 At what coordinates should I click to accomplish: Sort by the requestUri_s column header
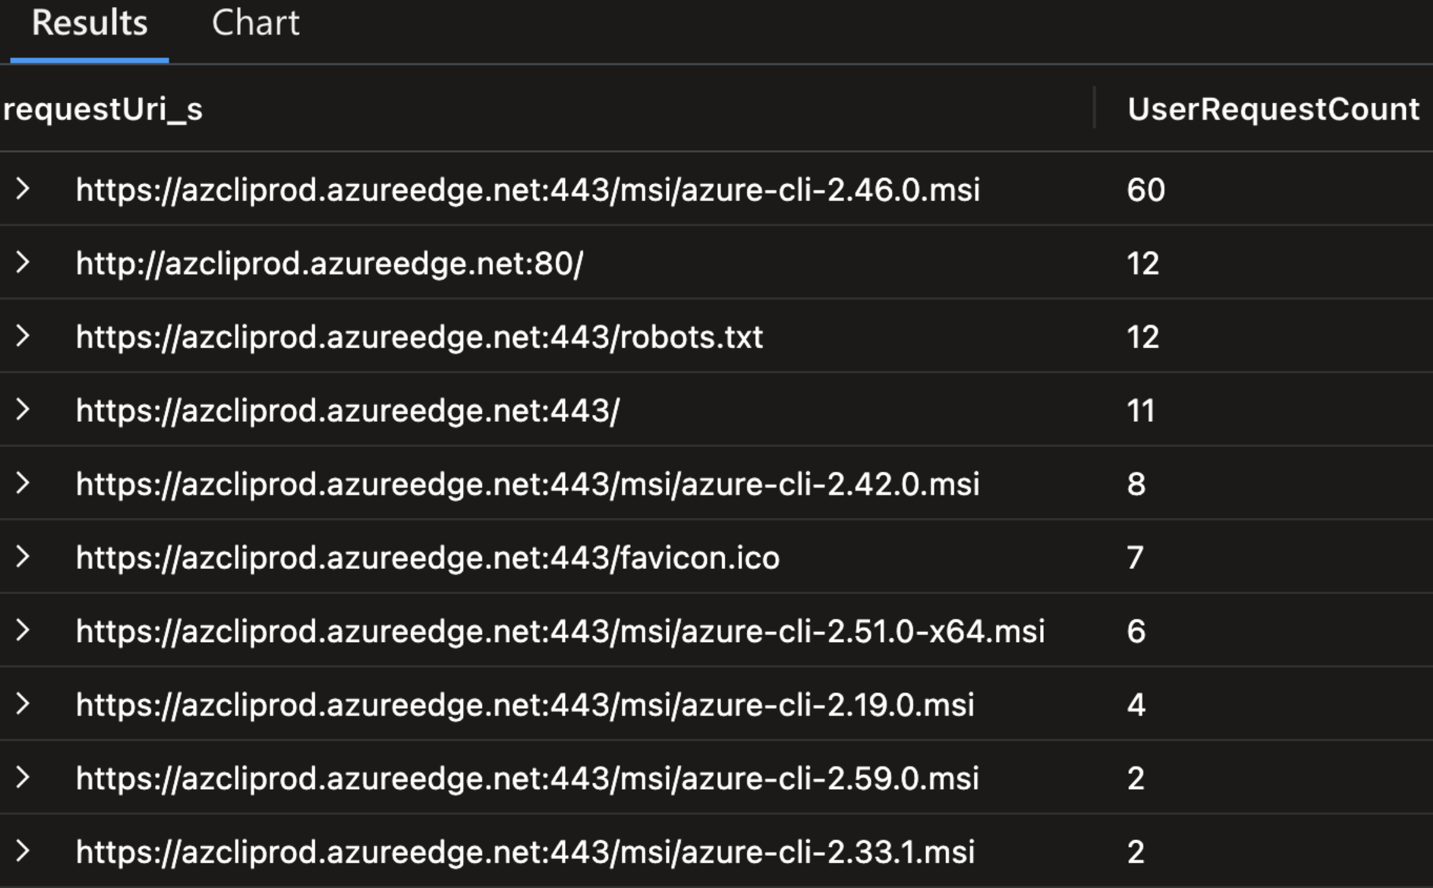point(103,110)
